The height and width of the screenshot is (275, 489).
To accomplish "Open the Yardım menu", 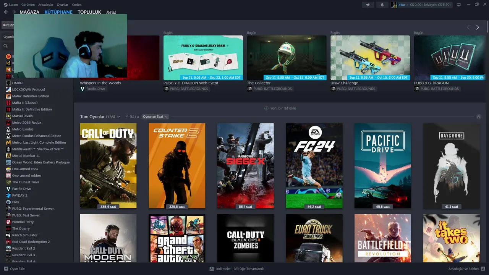I will 77,5.
